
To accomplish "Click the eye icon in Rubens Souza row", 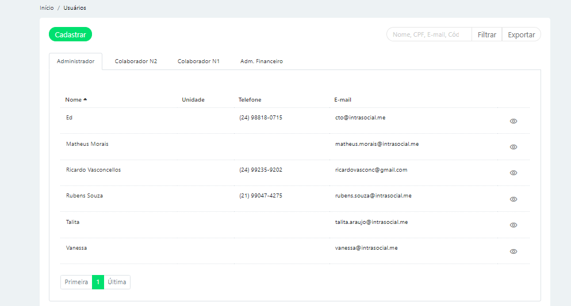I will 513,199.
